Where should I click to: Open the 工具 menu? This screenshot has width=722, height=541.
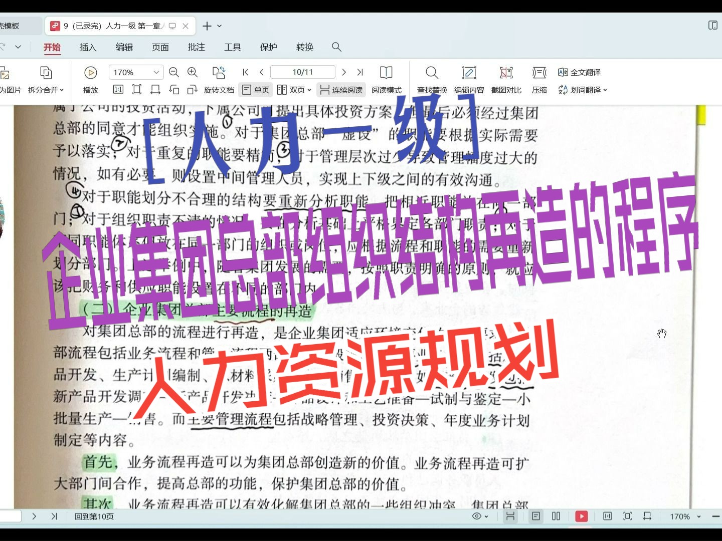pyautogui.click(x=232, y=47)
